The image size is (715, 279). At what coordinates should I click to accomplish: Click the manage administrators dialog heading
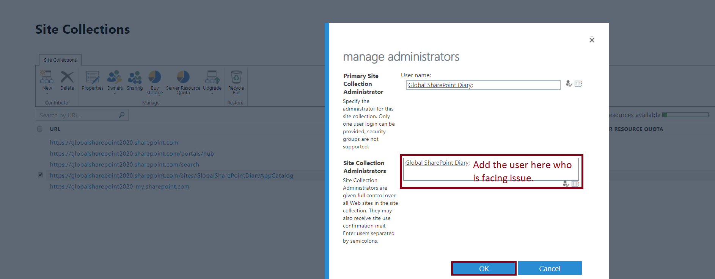coord(401,57)
